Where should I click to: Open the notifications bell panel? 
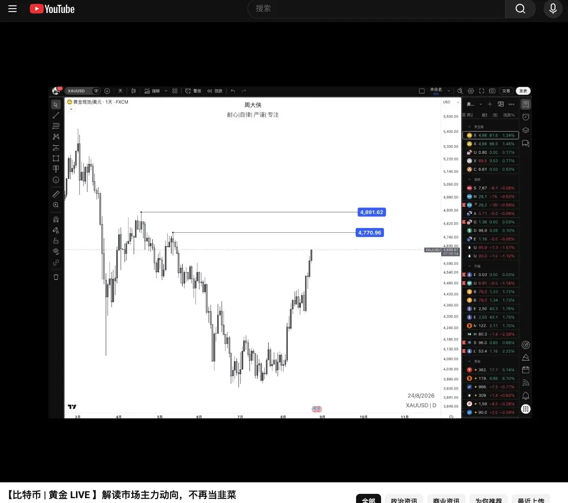(526, 396)
